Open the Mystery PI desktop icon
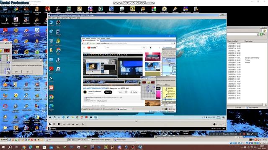The image size is (268, 150). pos(111,10)
